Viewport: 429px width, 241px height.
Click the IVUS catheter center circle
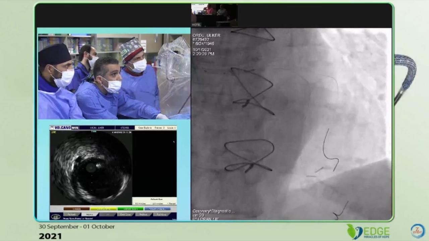coord(90,167)
